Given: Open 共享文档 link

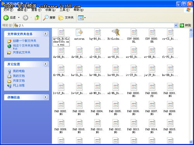Looking at the screenshot, I should tap(19, 81).
